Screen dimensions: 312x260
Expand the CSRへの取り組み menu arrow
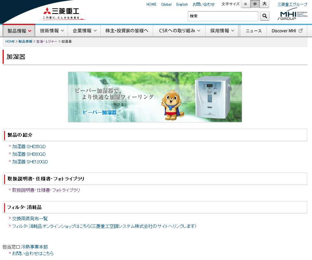(x=199, y=30)
